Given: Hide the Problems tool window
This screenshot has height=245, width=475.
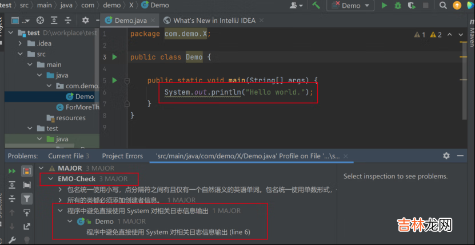Looking at the screenshot, I should point(460,156).
